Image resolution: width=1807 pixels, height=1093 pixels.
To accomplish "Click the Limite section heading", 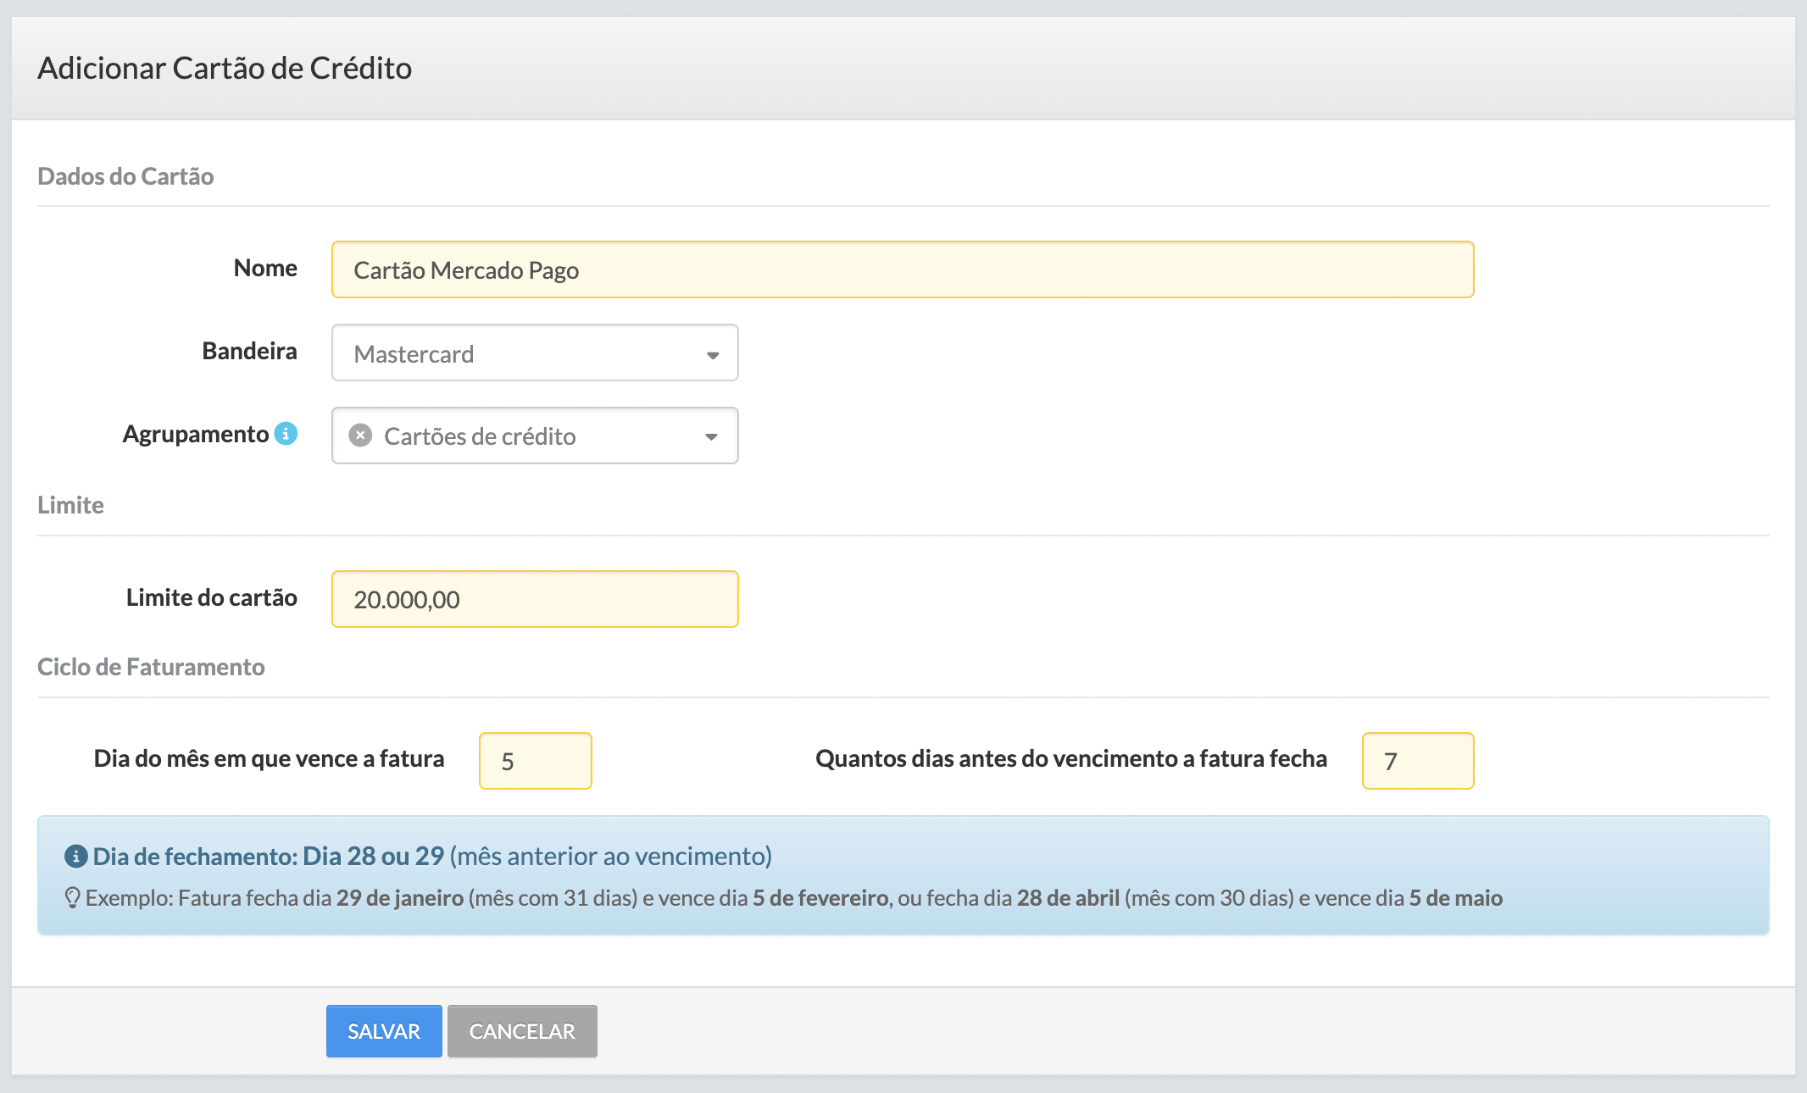I will (x=70, y=505).
